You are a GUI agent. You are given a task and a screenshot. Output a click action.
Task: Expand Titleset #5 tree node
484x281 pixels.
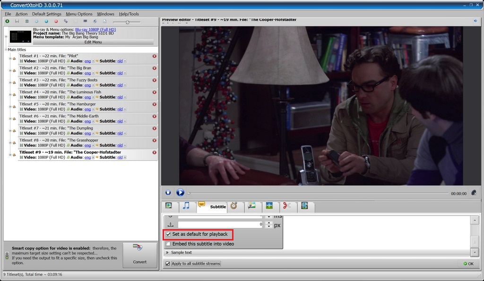[10, 107]
